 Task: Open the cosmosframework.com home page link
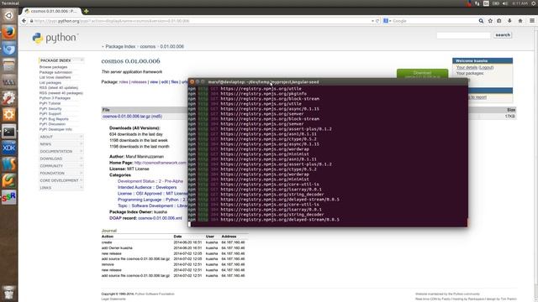(161, 163)
